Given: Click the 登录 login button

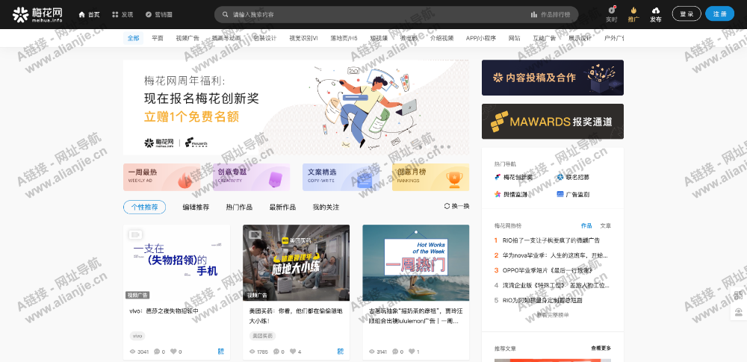Looking at the screenshot, I should pos(686,14).
